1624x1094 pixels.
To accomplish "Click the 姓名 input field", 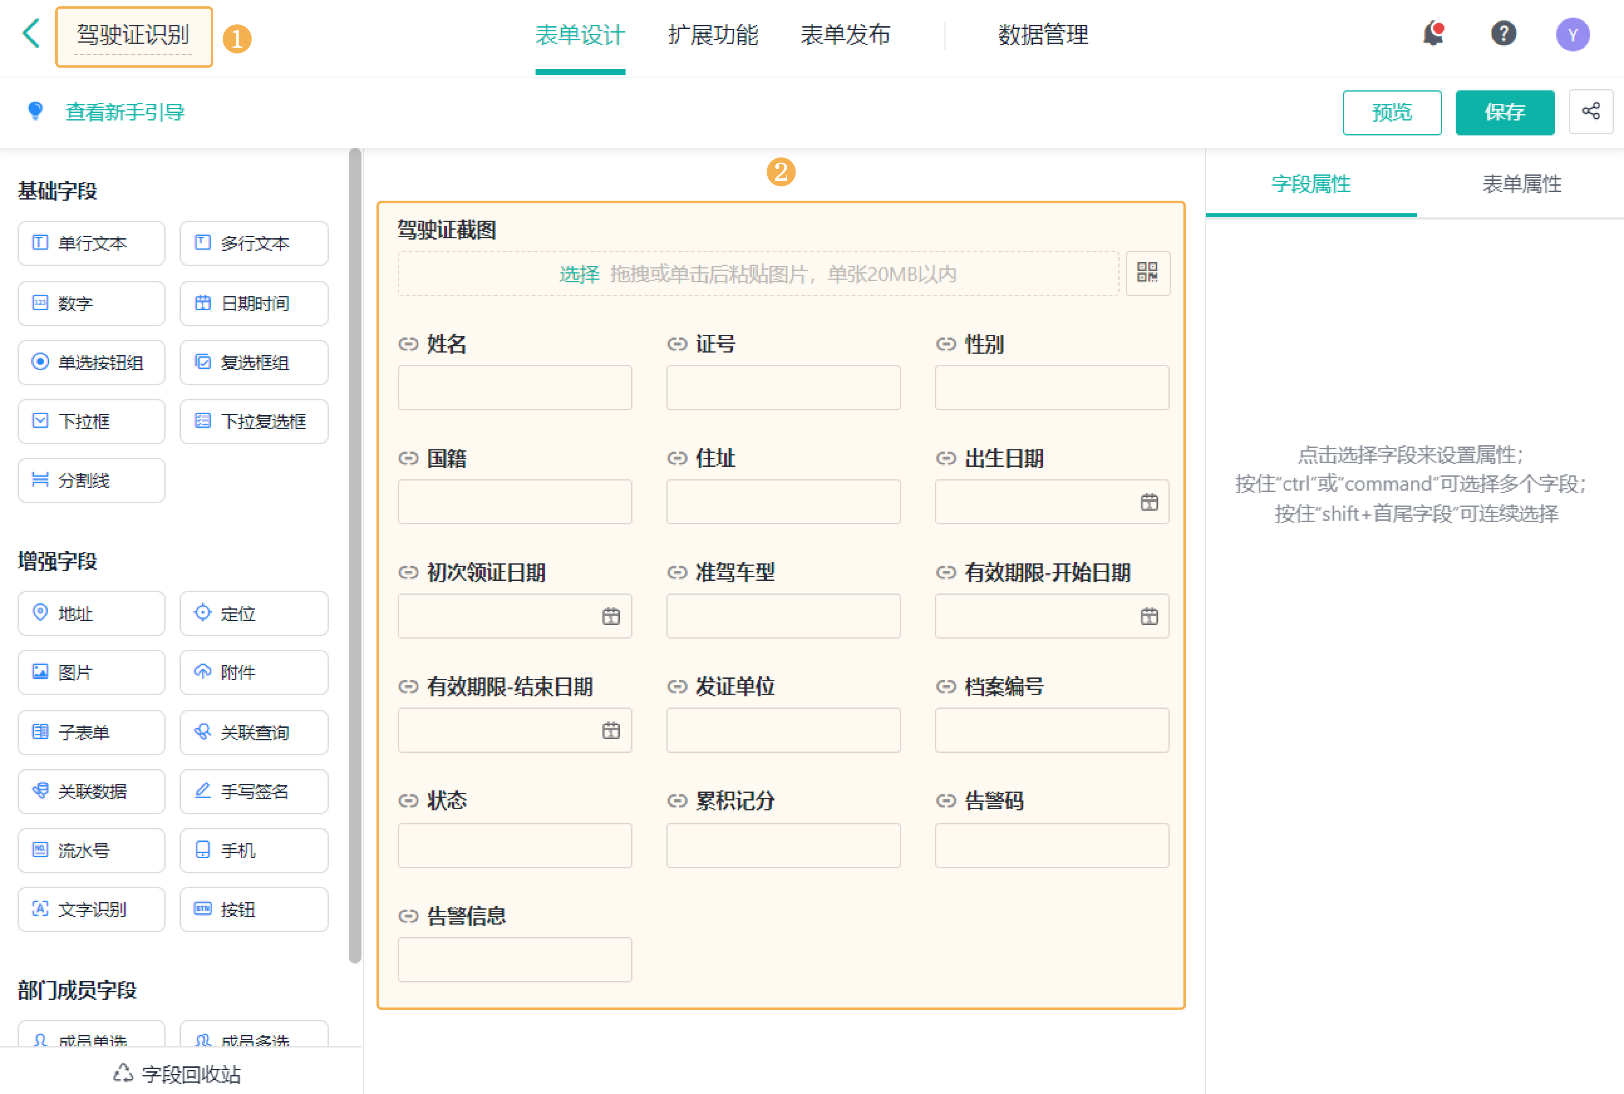I will pyautogui.click(x=514, y=388).
